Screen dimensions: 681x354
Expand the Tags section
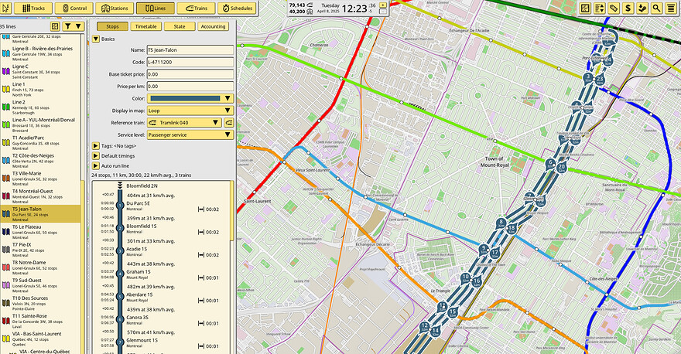(95, 146)
